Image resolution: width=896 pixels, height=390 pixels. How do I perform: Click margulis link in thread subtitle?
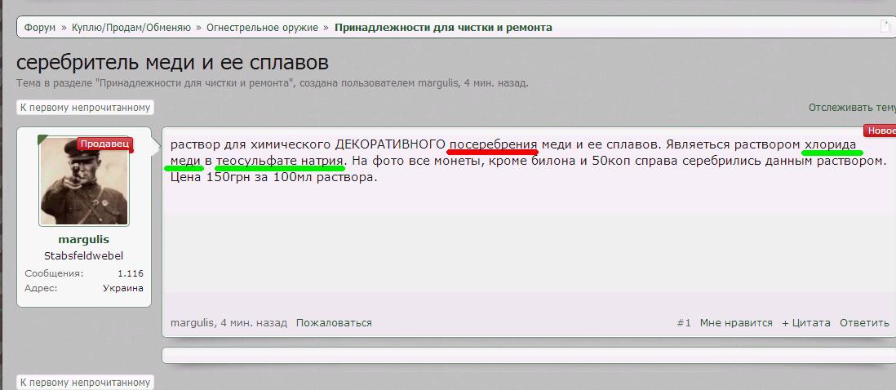[x=438, y=83]
